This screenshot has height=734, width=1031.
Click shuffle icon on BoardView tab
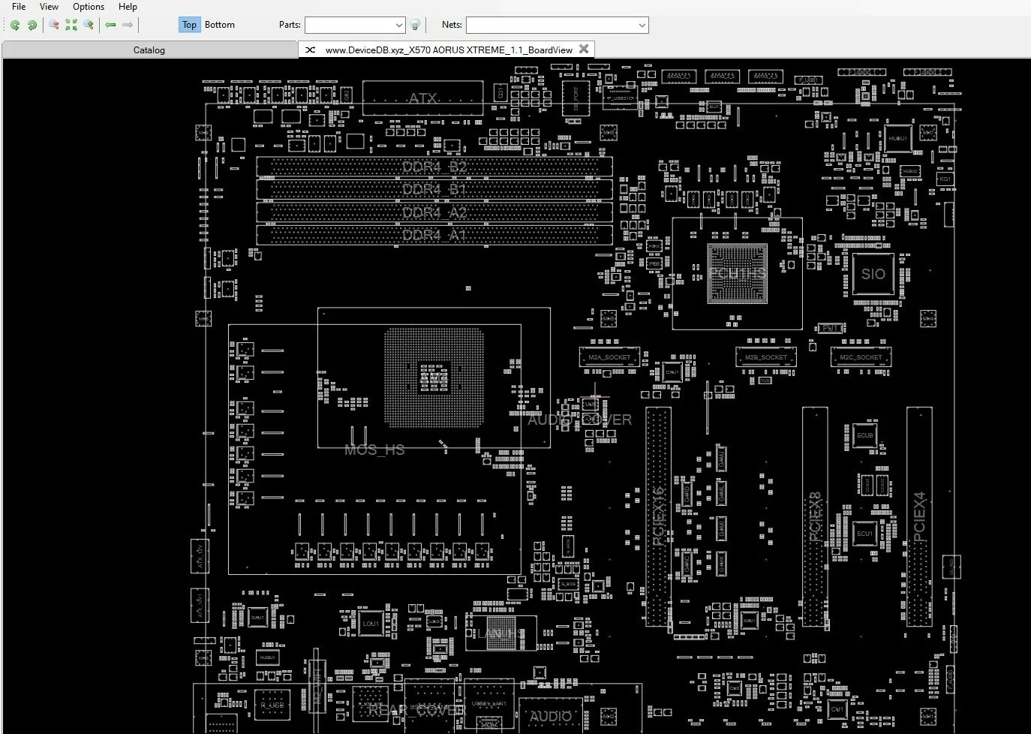click(x=310, y=50)
